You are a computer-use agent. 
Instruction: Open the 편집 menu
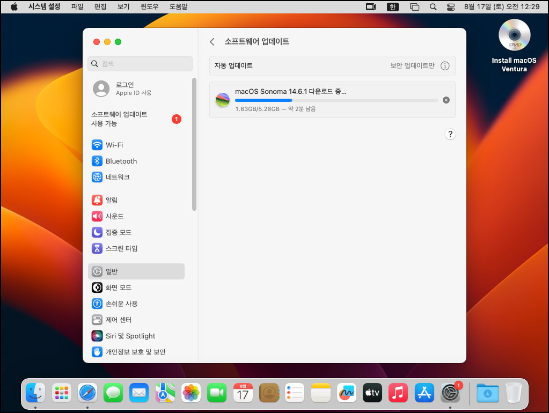coord(100,6)
